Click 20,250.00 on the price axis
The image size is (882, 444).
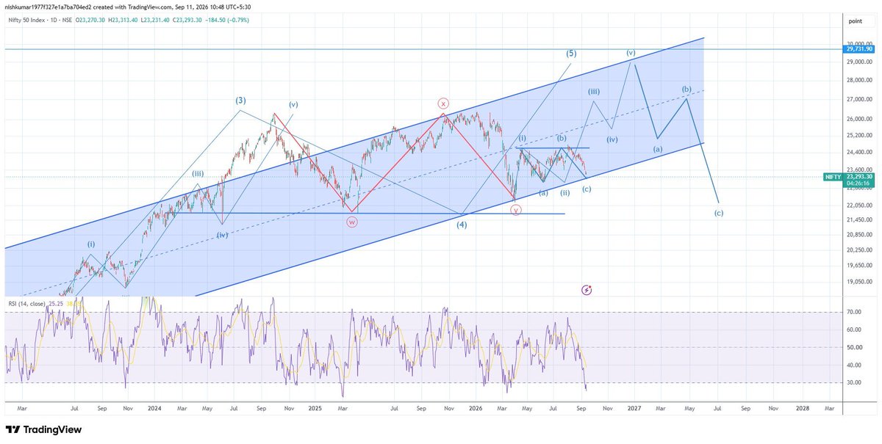(860, 250)
